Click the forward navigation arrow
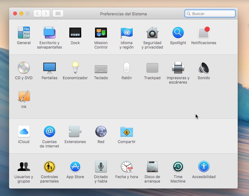 coord(46,13)
